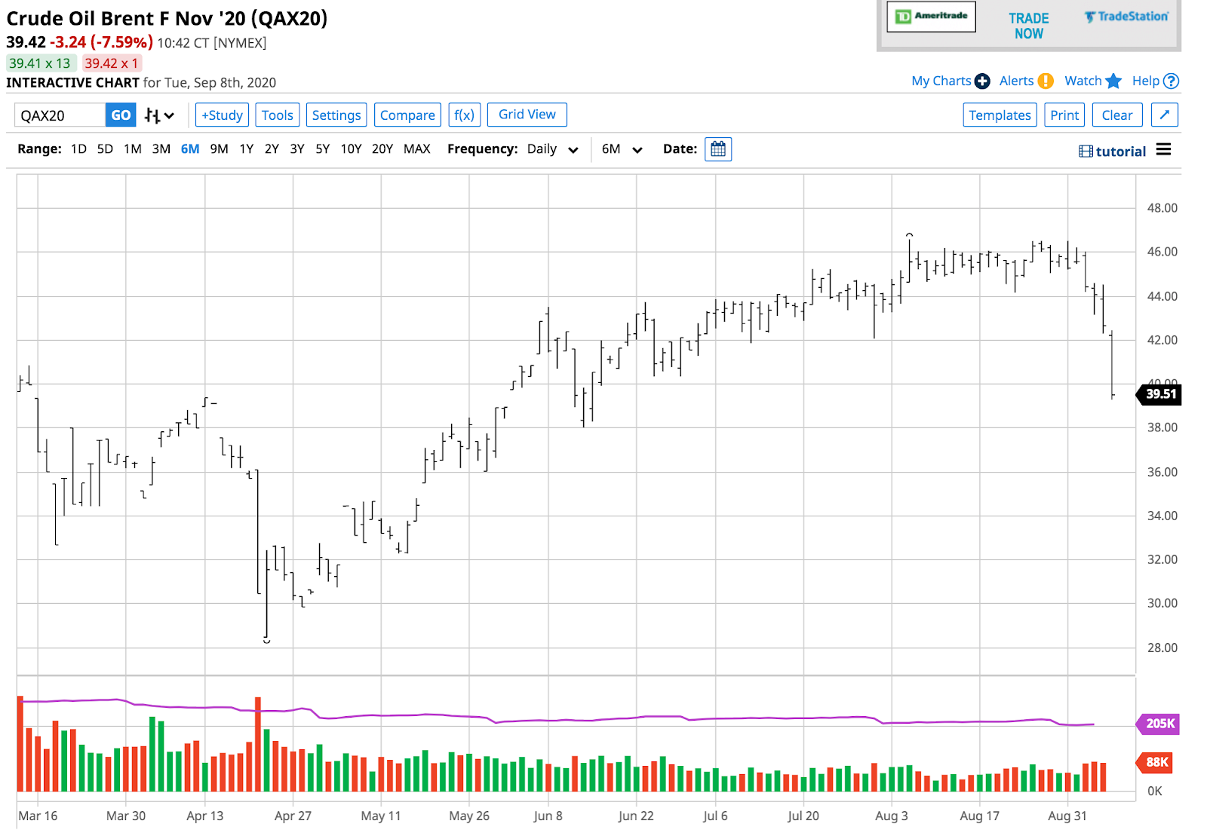The width and height of the screenshot is (1207, 836).
Task: Open the Tools button
Action: click(x=278, y=115)
